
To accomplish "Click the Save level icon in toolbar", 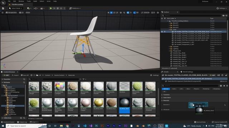I will point(3,8).
